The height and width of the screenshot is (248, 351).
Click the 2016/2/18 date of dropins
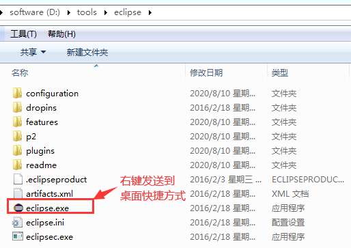223,108
